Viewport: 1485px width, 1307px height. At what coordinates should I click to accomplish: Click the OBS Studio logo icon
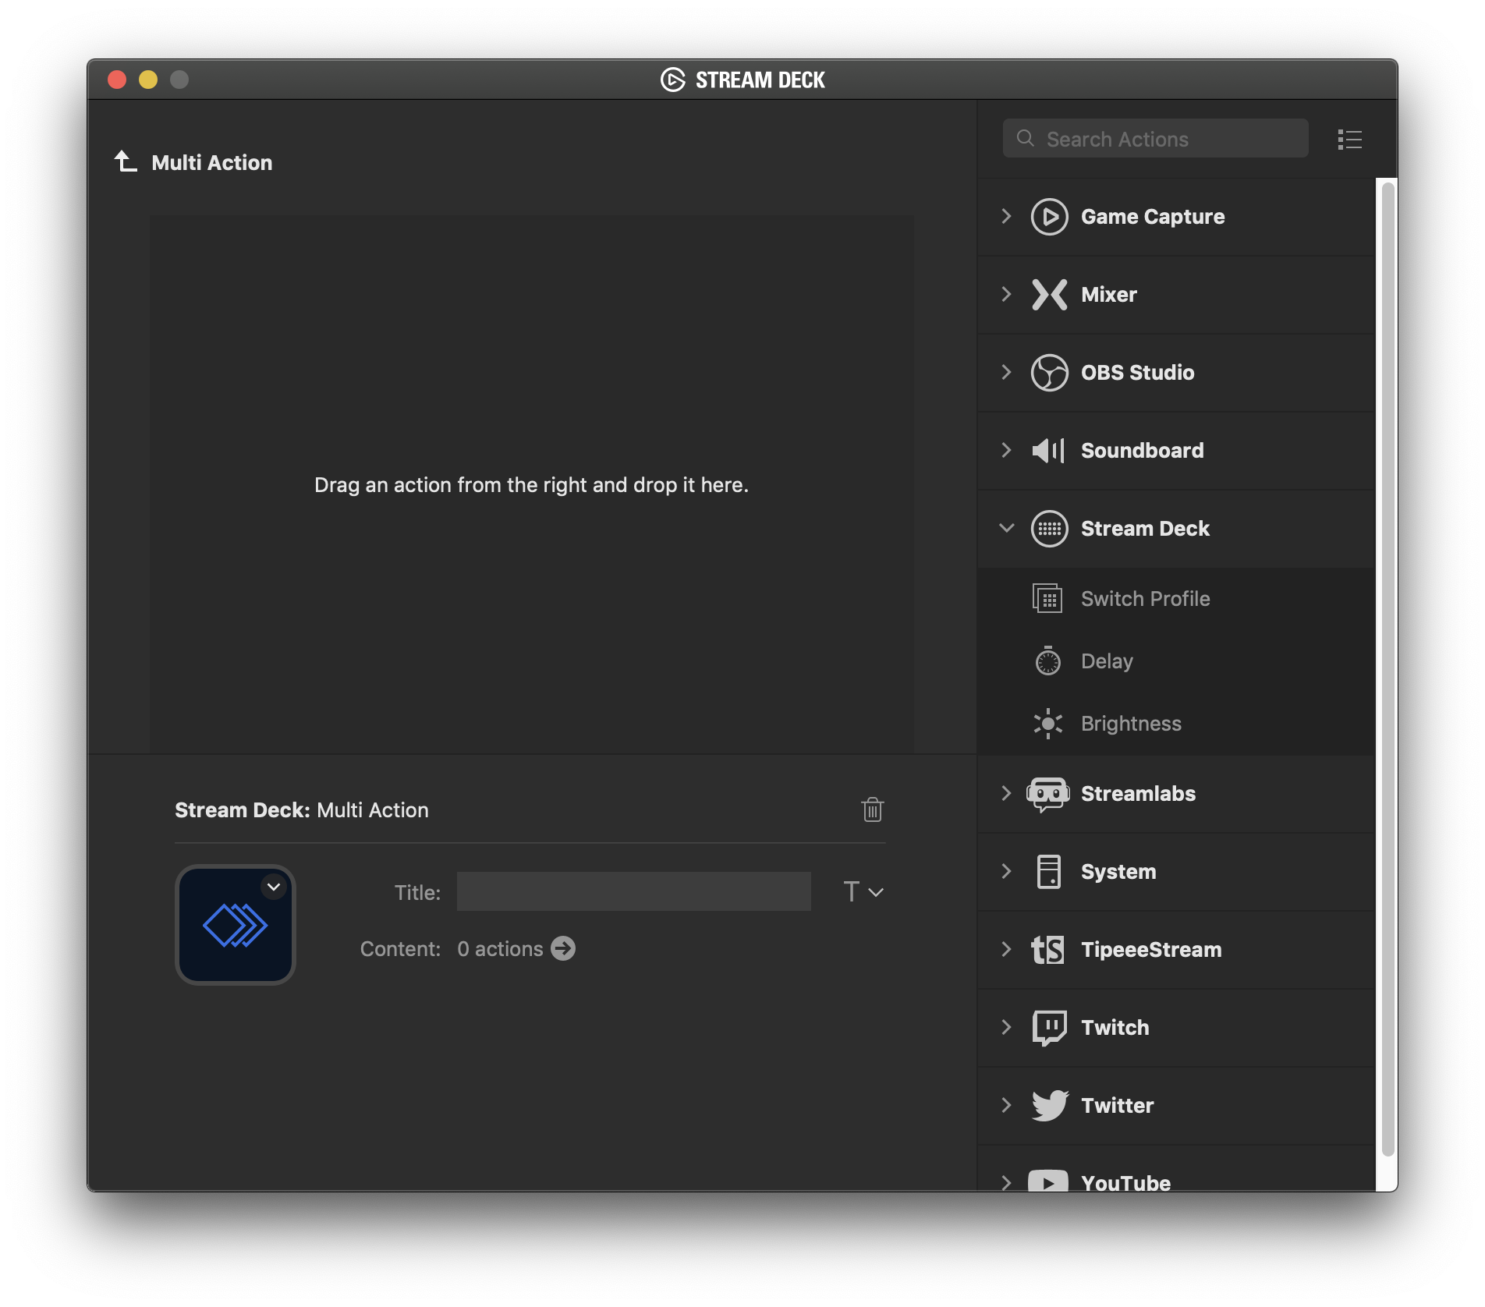tap(1049, 373)
